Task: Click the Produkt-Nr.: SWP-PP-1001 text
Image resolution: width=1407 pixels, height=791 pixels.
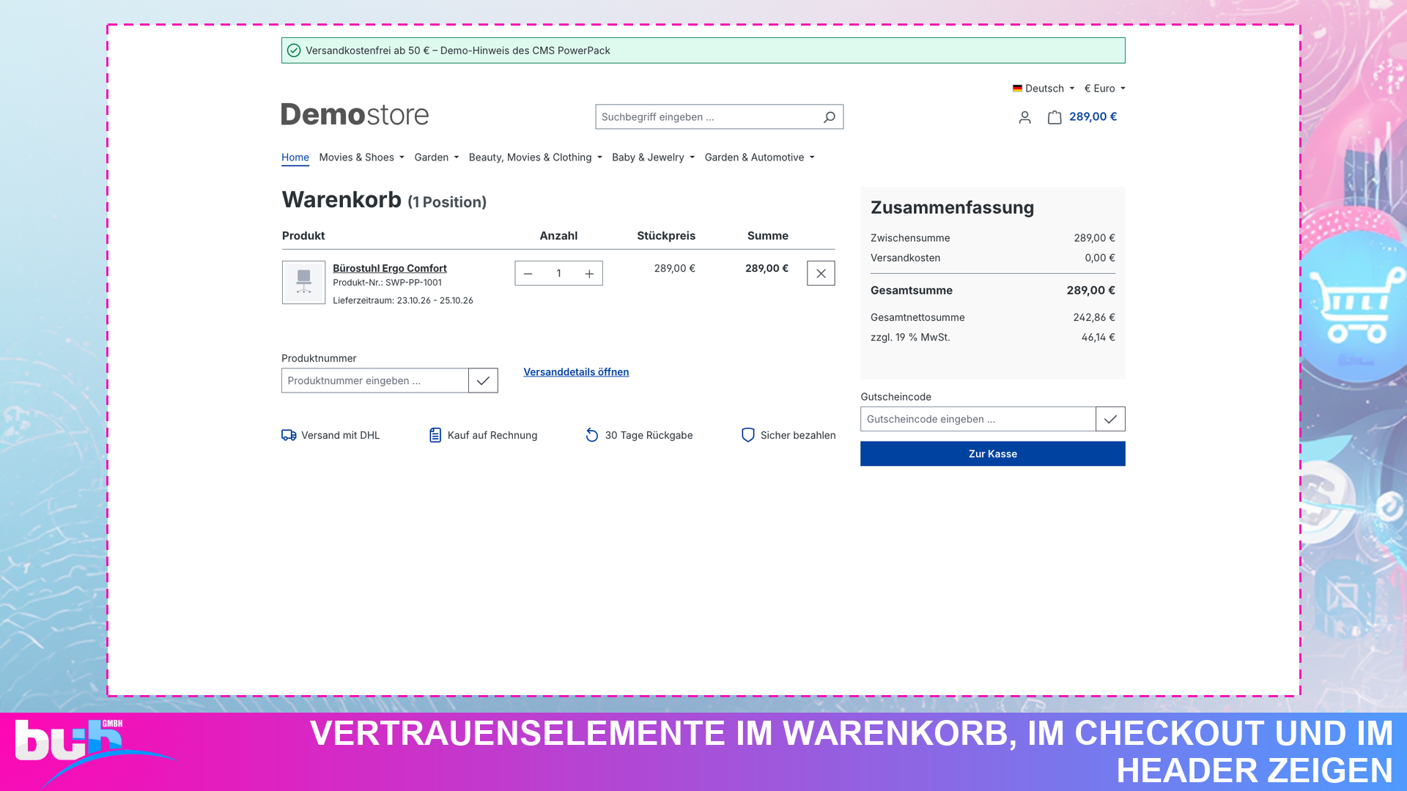Action: tap(387, 283)
